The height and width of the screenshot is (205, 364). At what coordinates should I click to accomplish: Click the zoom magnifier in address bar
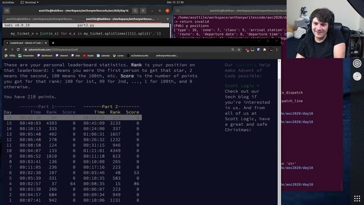click(x=233, y=50)
